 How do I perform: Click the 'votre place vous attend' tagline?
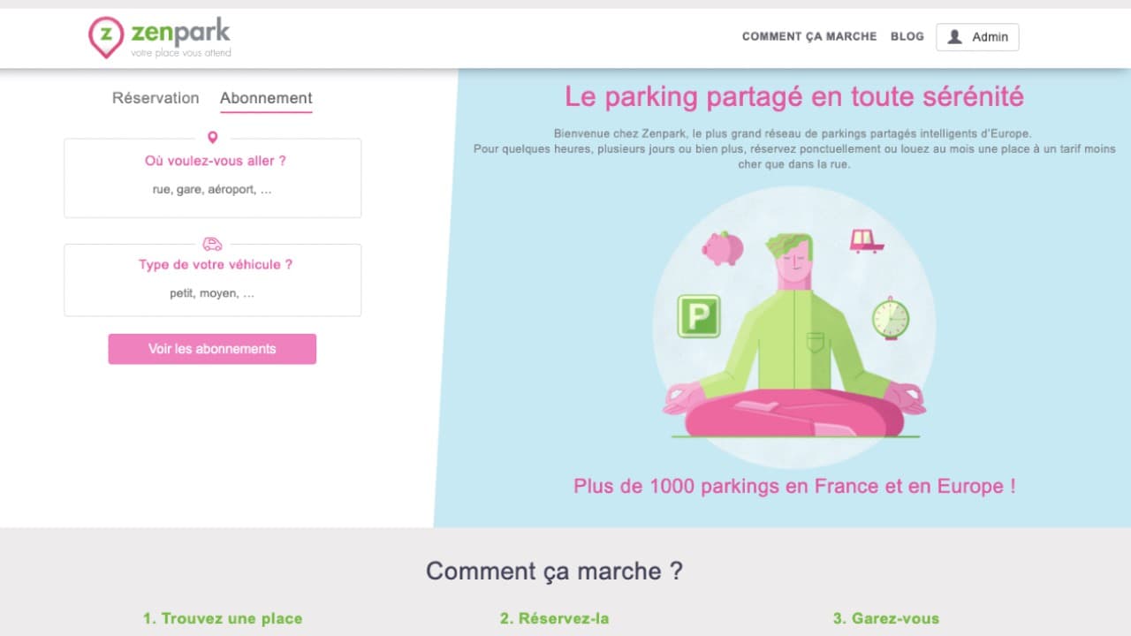(181, 53)
